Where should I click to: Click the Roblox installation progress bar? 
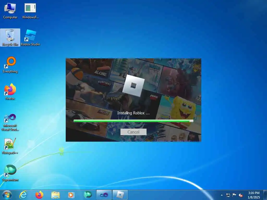tap(133, 121)
